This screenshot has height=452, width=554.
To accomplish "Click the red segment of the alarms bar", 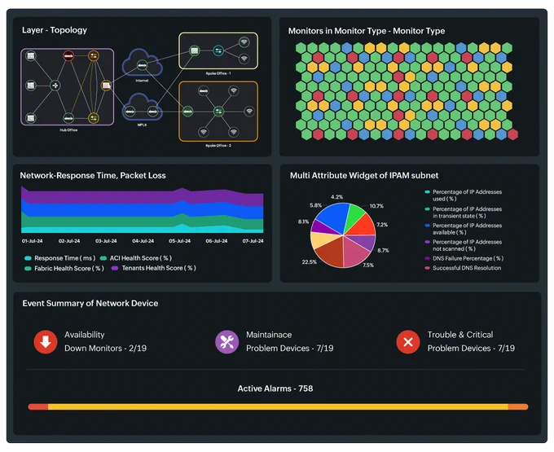I will point(38,407).
